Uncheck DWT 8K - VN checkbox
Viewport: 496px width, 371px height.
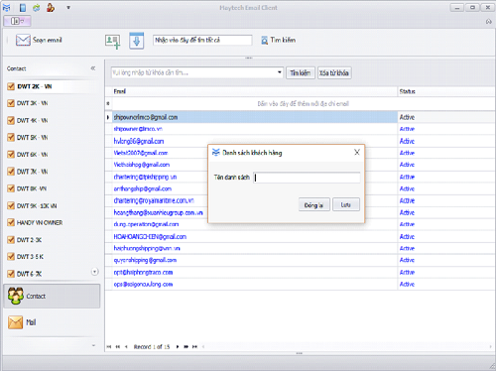click(11, 188)
